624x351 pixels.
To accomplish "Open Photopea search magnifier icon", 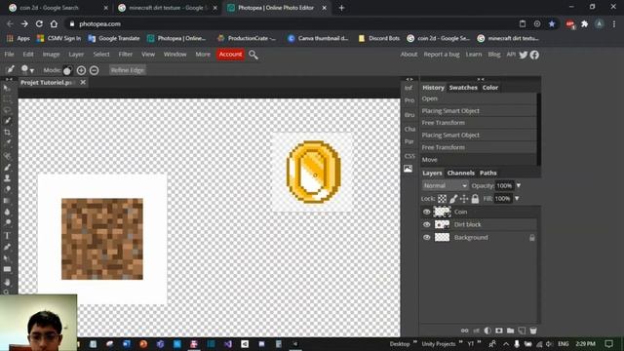I will click(x=253, y=55).
